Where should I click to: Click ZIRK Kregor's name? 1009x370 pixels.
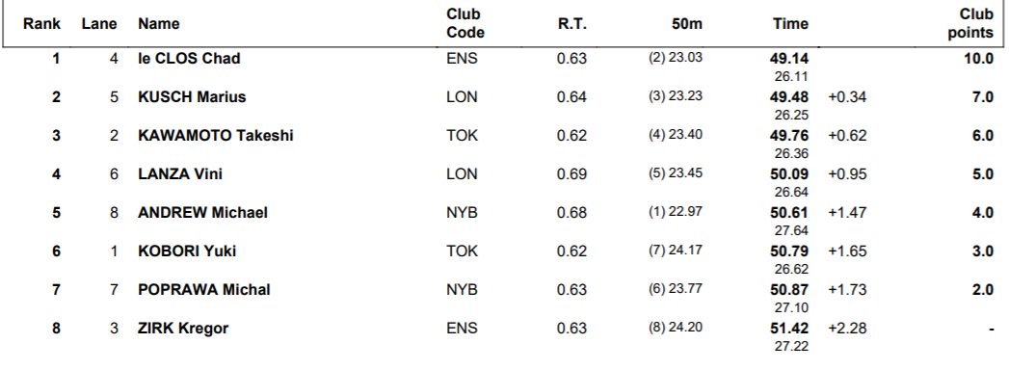coord(183,329)
